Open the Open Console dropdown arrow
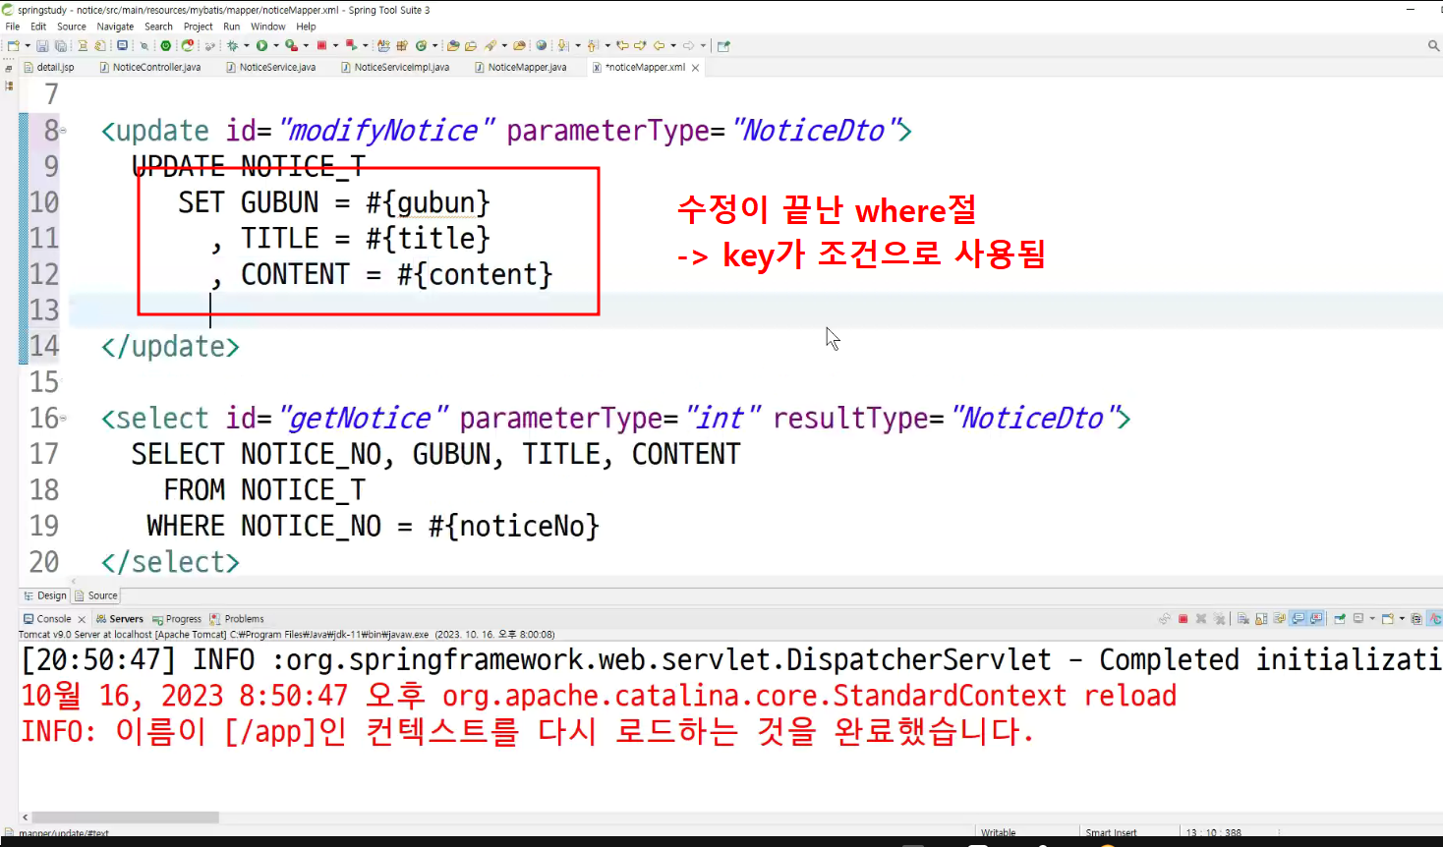 pos(1402,619)
